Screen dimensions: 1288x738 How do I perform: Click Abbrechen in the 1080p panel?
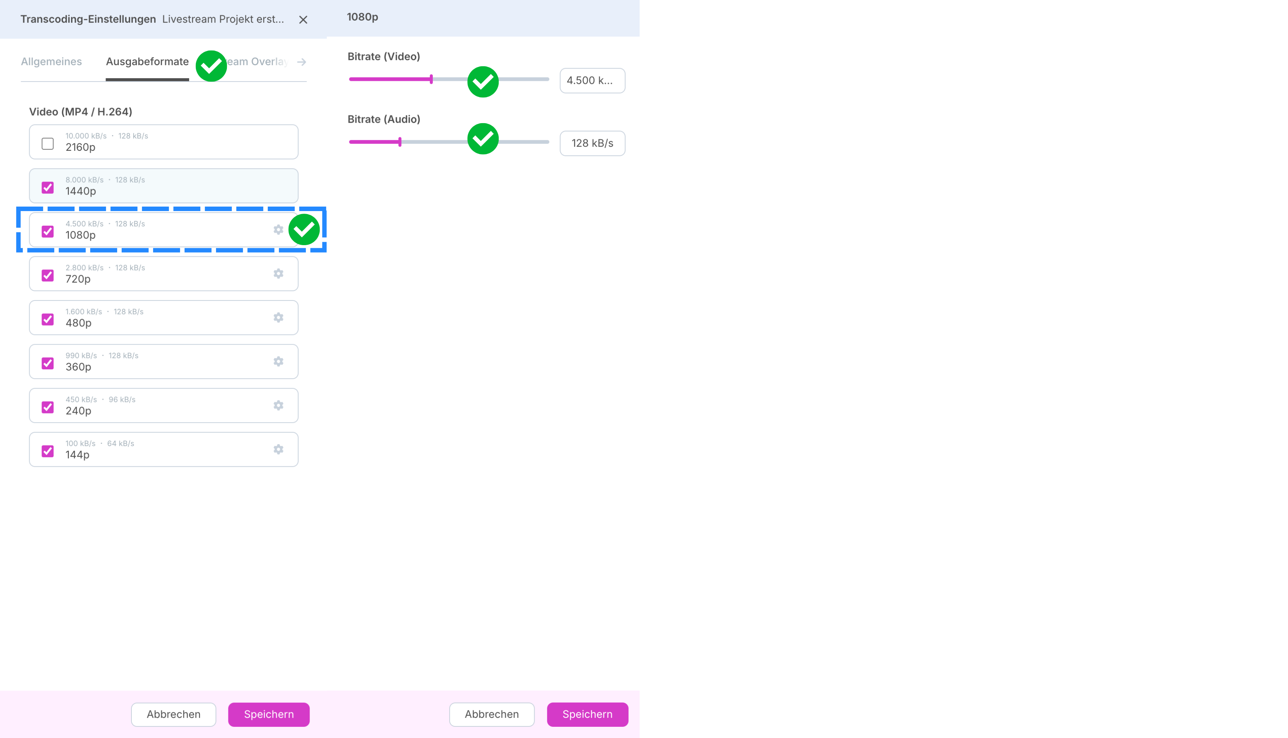pos(491,714)
